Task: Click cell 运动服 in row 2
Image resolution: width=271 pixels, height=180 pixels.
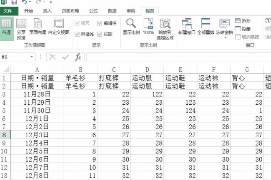Action: pos(147,86)
